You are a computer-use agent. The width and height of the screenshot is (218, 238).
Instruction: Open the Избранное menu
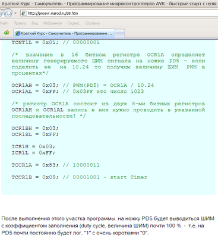[x=52, y=23]
